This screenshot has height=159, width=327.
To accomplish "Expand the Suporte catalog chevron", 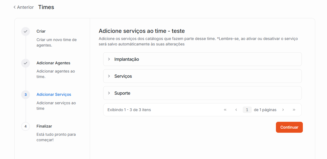I will tap(109, 93).
